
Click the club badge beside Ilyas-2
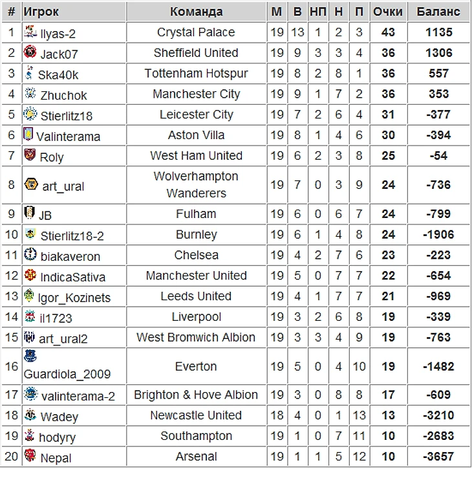tap(30, 32)
